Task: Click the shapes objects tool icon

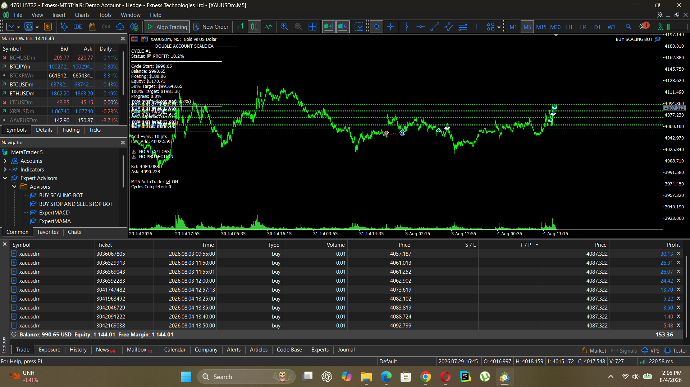Action: tap(490, 27)
